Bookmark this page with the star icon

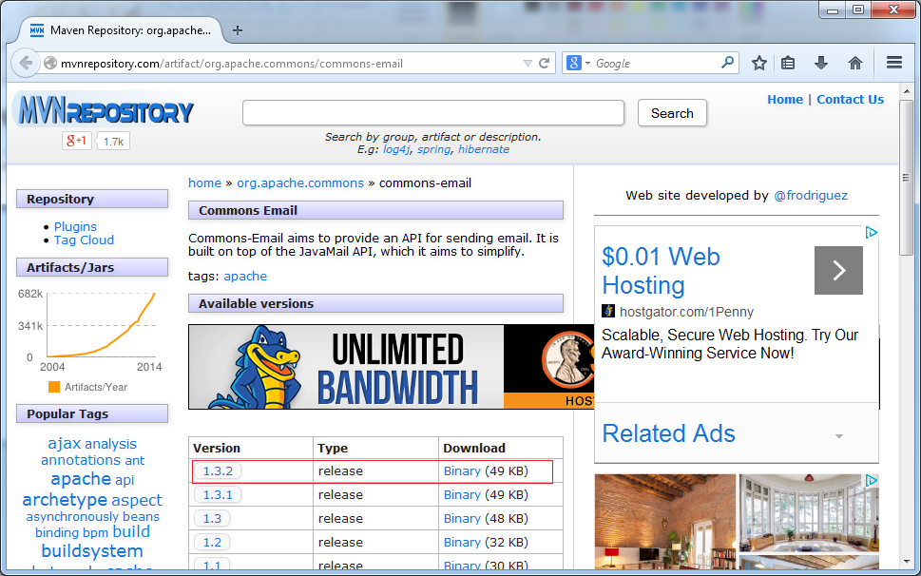tap(758, 63)
